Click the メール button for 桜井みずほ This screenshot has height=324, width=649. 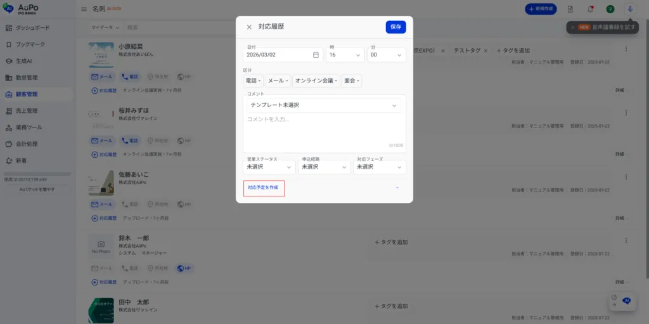[x=103, y=141]
